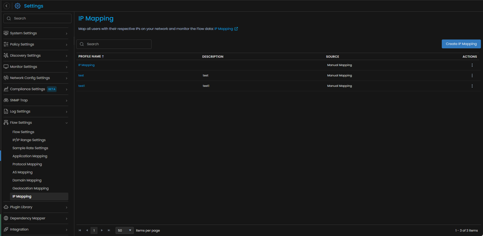
Task: Click the '1 - 3 of 3 items' counter
Action: click(467, 230)
